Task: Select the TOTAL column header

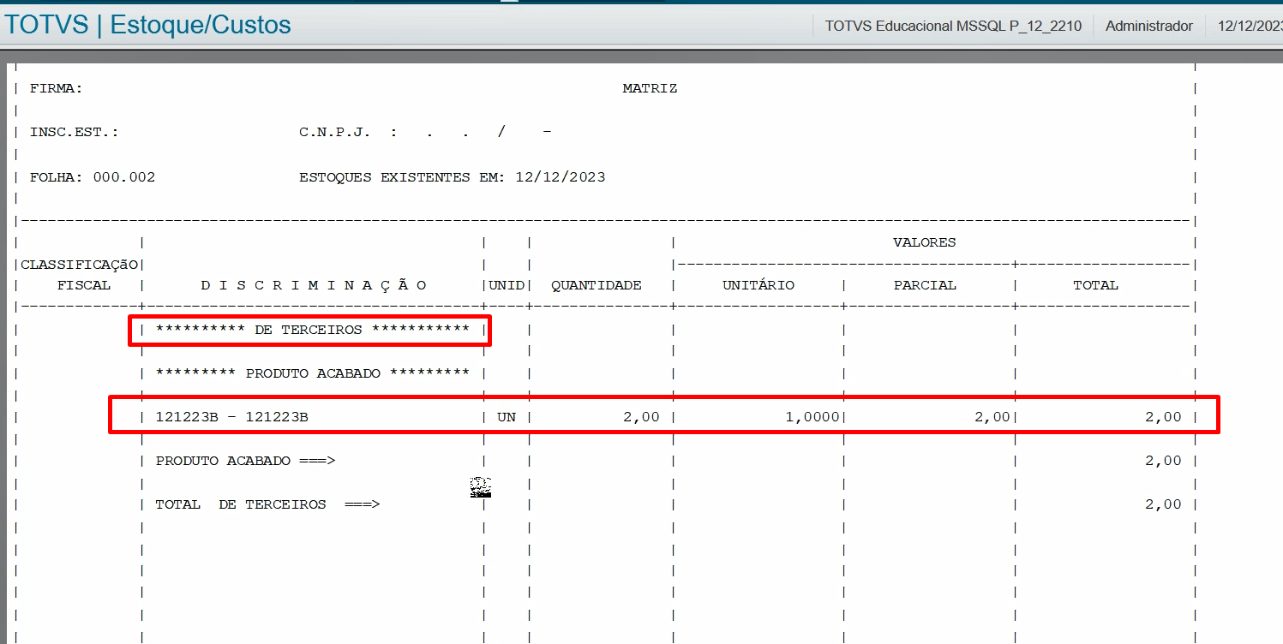Action: pyautogui.click(x=1095, y=285)
